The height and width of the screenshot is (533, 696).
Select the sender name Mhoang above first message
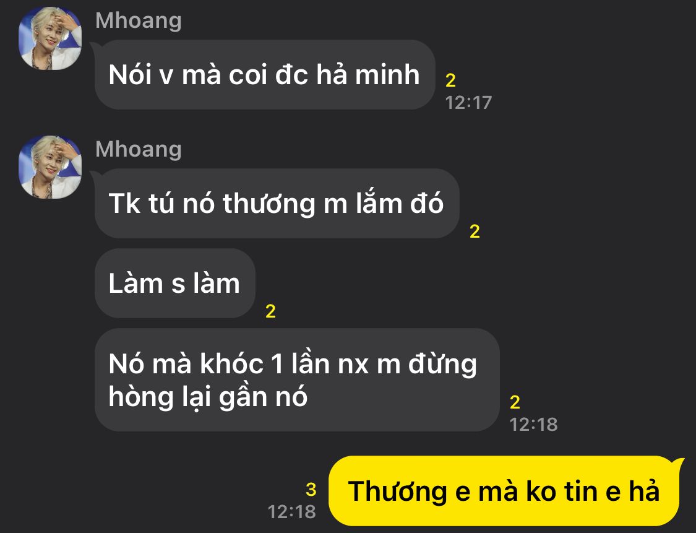point(139,20)
